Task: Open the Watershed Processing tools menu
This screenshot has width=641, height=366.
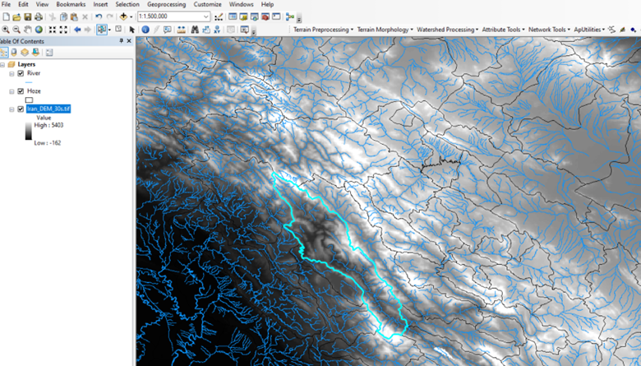Action: [x=448, y=30]
